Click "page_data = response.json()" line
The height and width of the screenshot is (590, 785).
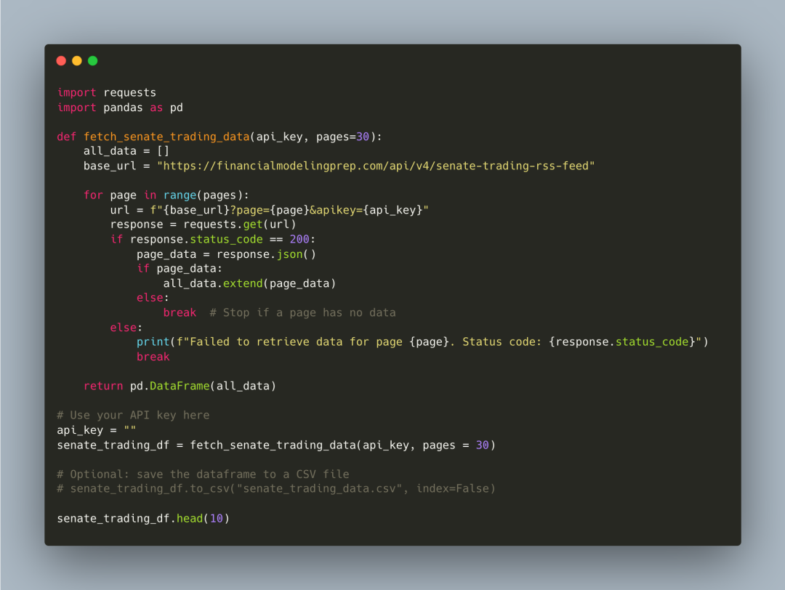coord(226,254)
